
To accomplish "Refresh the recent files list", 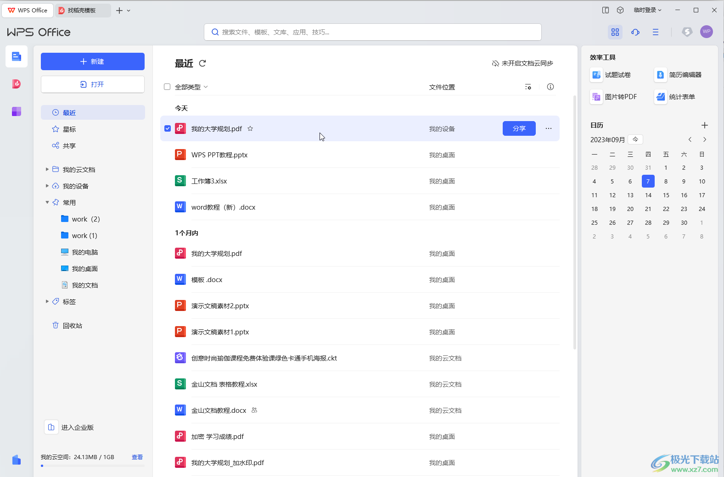I will pos(202,63).
